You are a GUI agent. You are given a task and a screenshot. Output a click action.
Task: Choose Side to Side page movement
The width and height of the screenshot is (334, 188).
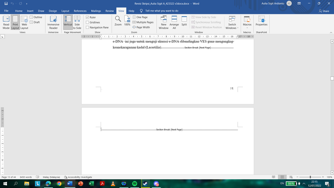[x=77, y=22]
